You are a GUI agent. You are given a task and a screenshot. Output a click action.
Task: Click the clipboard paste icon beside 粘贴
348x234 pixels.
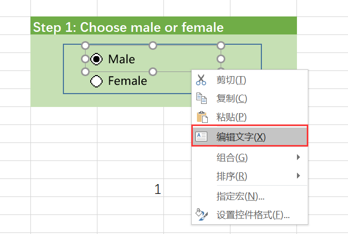click(x=201, y=117)
